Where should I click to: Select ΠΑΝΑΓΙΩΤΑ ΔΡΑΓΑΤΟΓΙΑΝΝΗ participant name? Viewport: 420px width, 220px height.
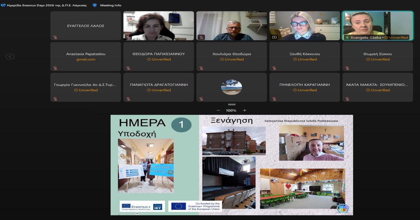(x=159, y=85)
